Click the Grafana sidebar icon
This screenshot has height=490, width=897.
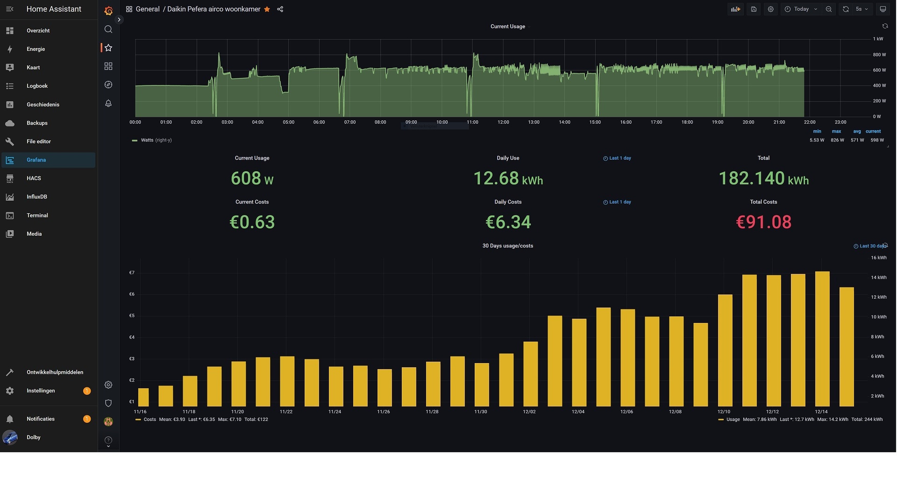click(10, 160)
